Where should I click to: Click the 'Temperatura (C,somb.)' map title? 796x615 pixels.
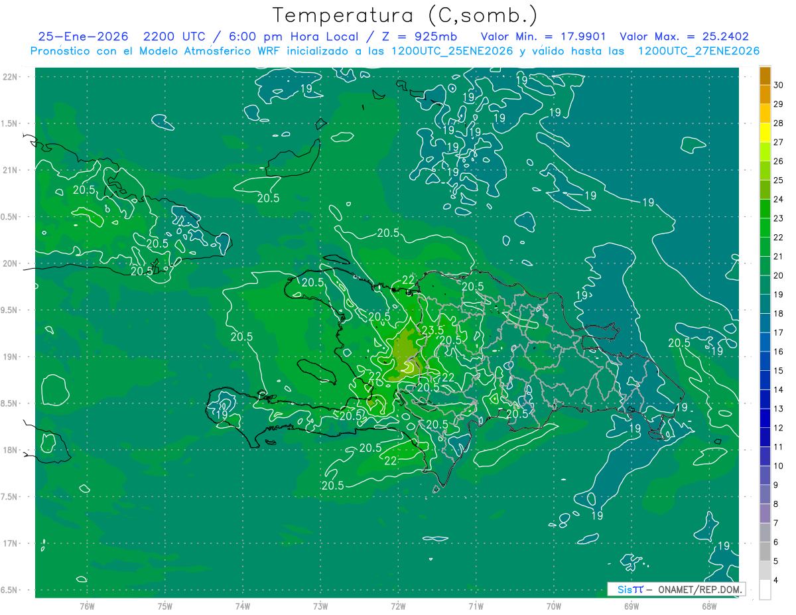point(405,15)
